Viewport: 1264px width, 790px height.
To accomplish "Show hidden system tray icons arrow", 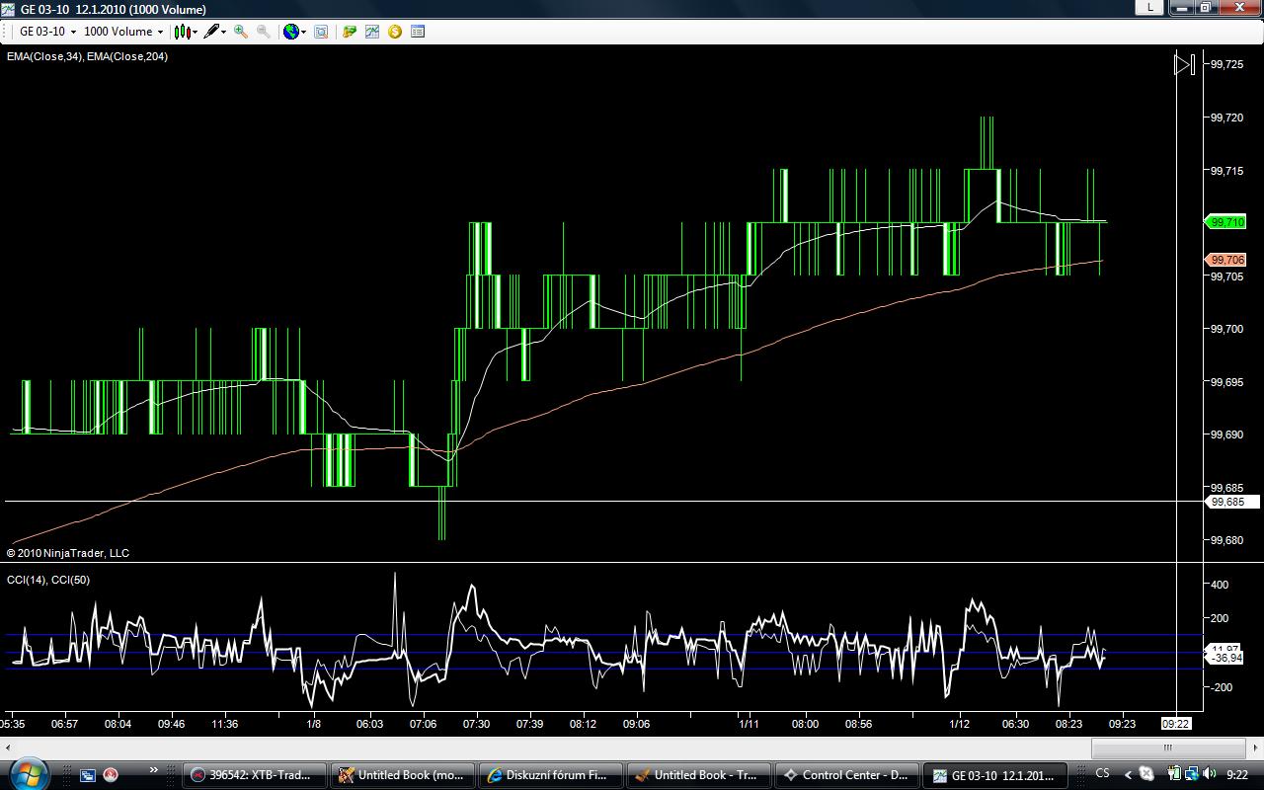I will [1128, 775].
